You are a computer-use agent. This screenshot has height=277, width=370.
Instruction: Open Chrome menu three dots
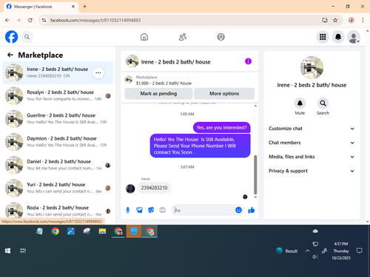click(363, 20)
